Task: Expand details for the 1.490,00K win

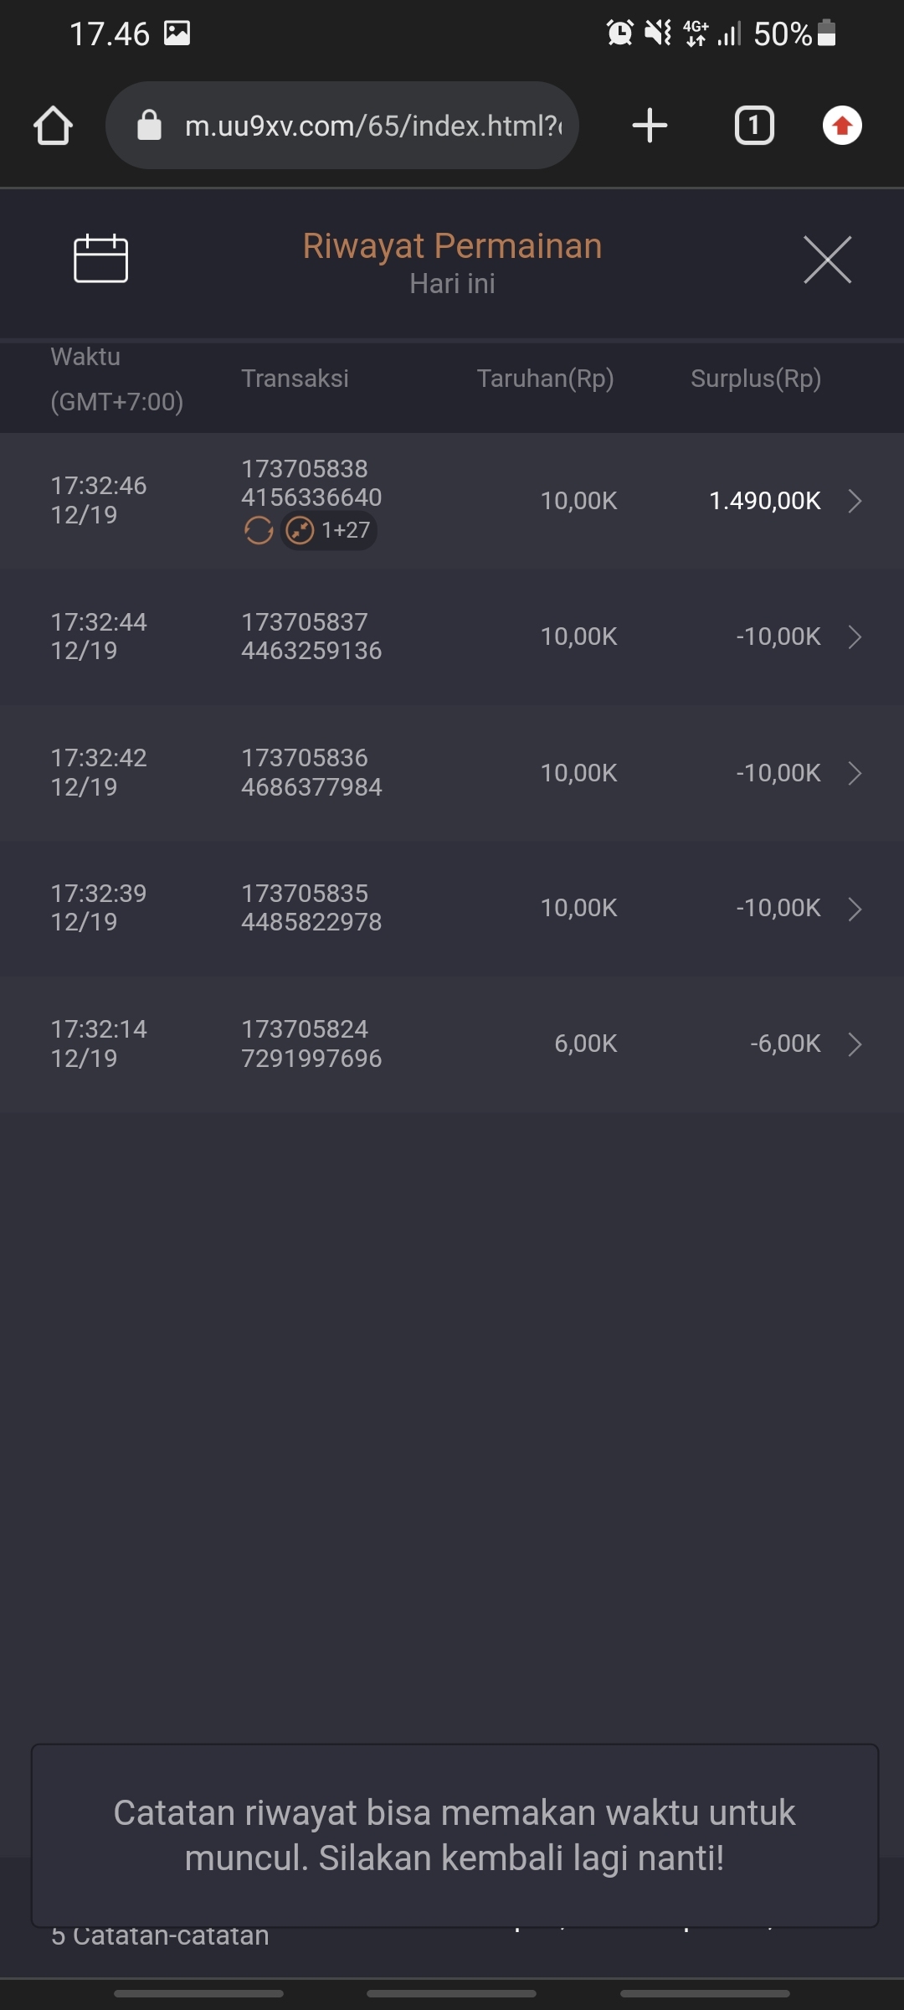Action: [855, 501]
